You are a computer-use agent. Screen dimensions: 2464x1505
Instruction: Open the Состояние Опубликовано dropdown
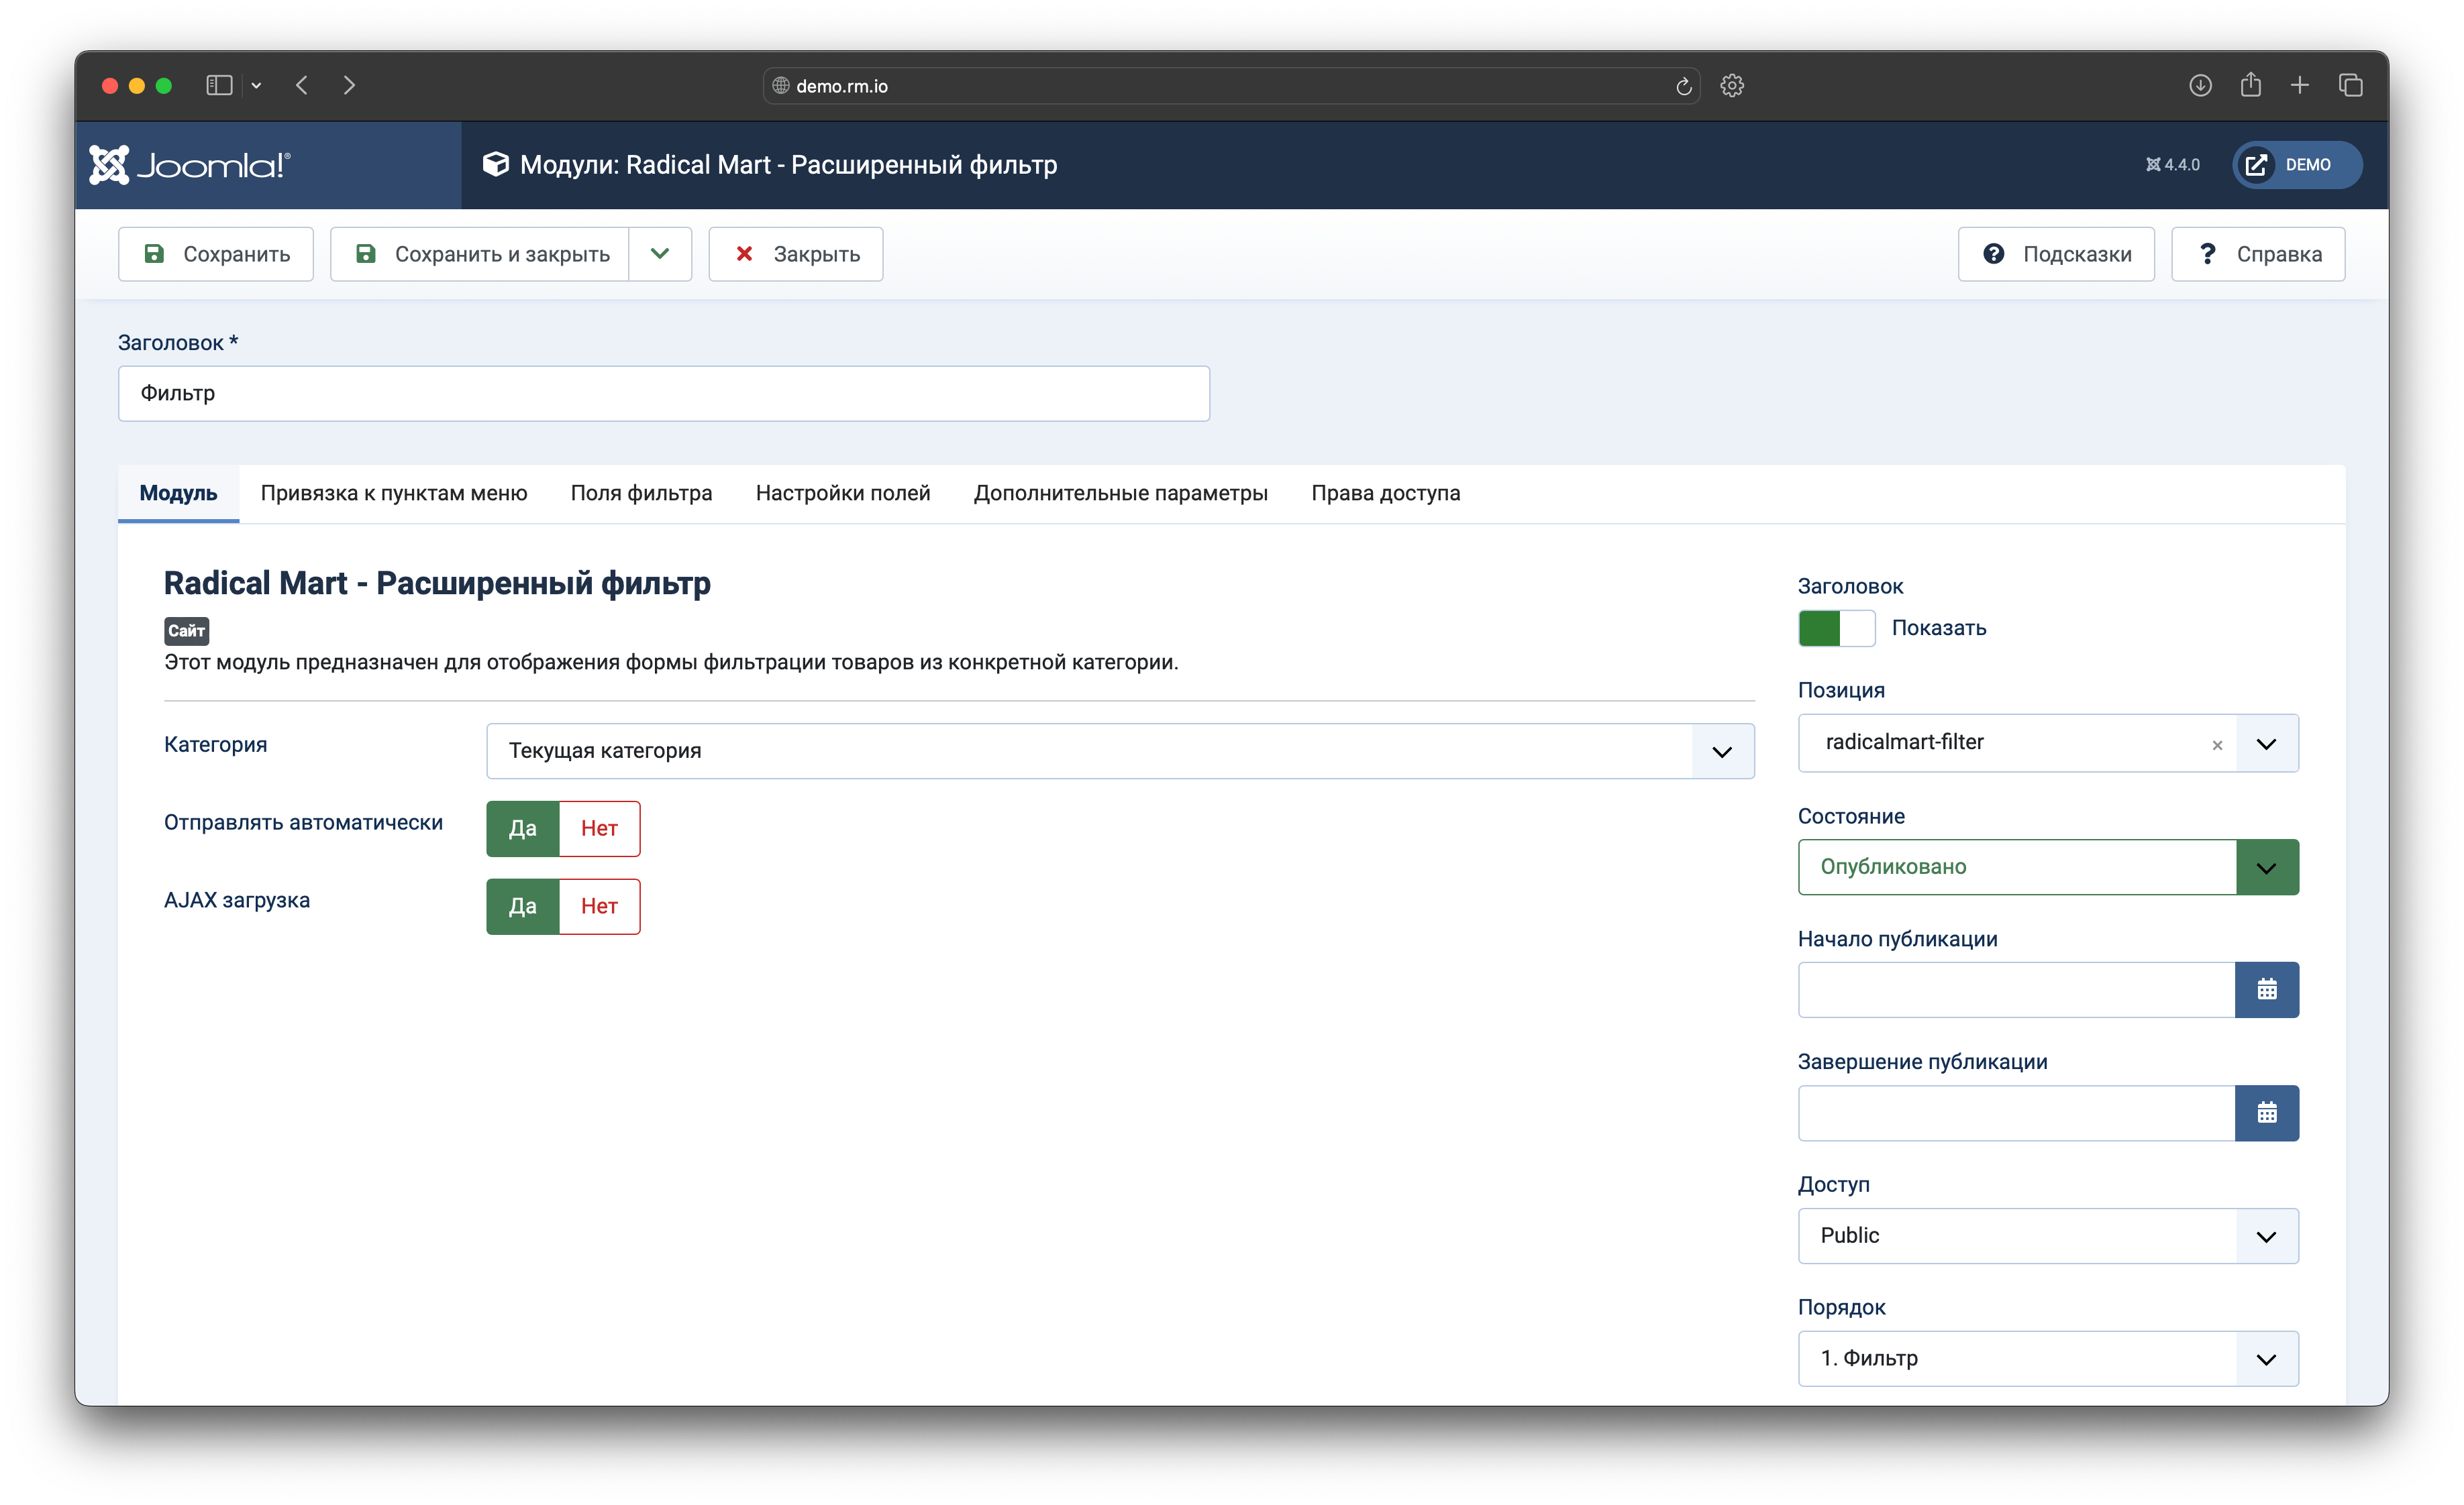point(2048,867)
